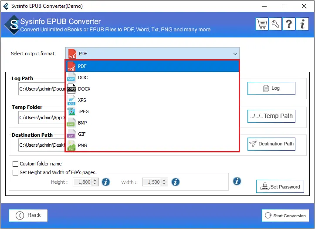Go Back to previous step

click(28, 216)
